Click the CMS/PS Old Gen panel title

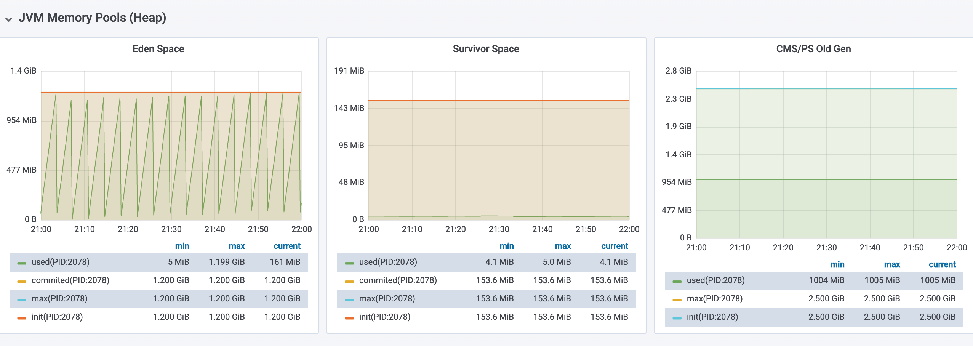[813, 49]
